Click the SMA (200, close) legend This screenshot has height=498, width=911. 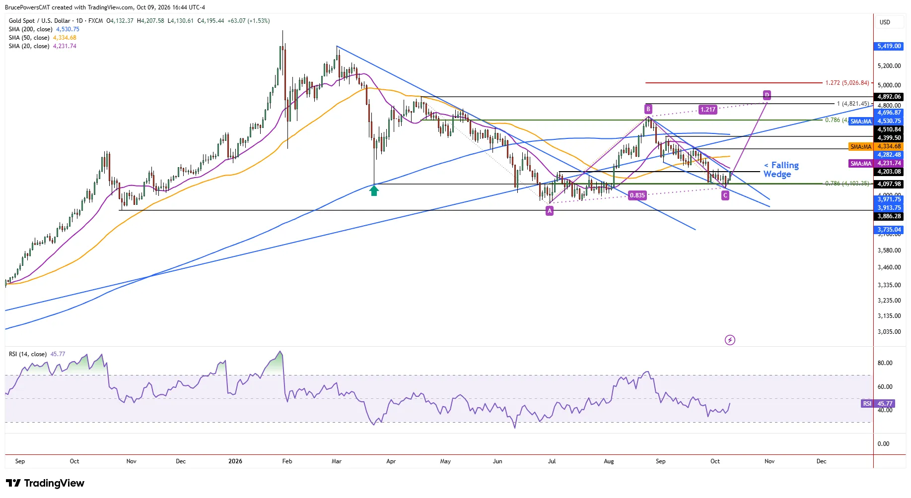pyautogui.click(x=44, y=29)
